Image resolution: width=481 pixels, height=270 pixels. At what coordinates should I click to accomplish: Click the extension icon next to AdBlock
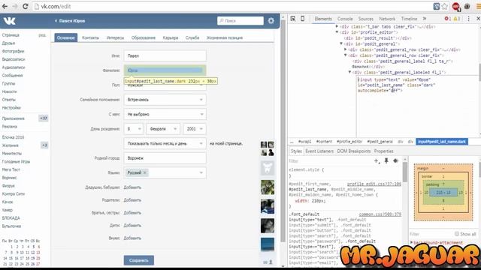point(467,6)
